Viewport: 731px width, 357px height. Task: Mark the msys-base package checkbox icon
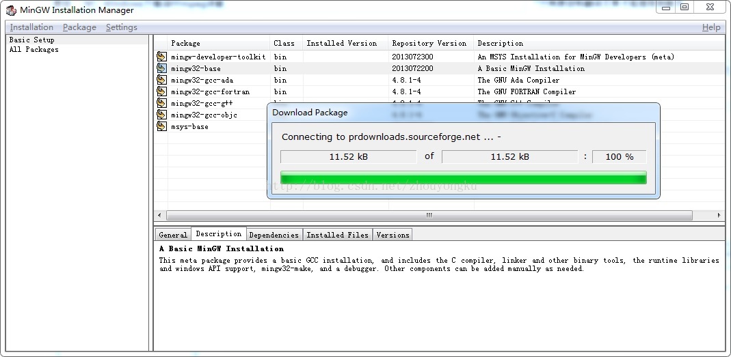pyautogui.click(x=161, y=126)
